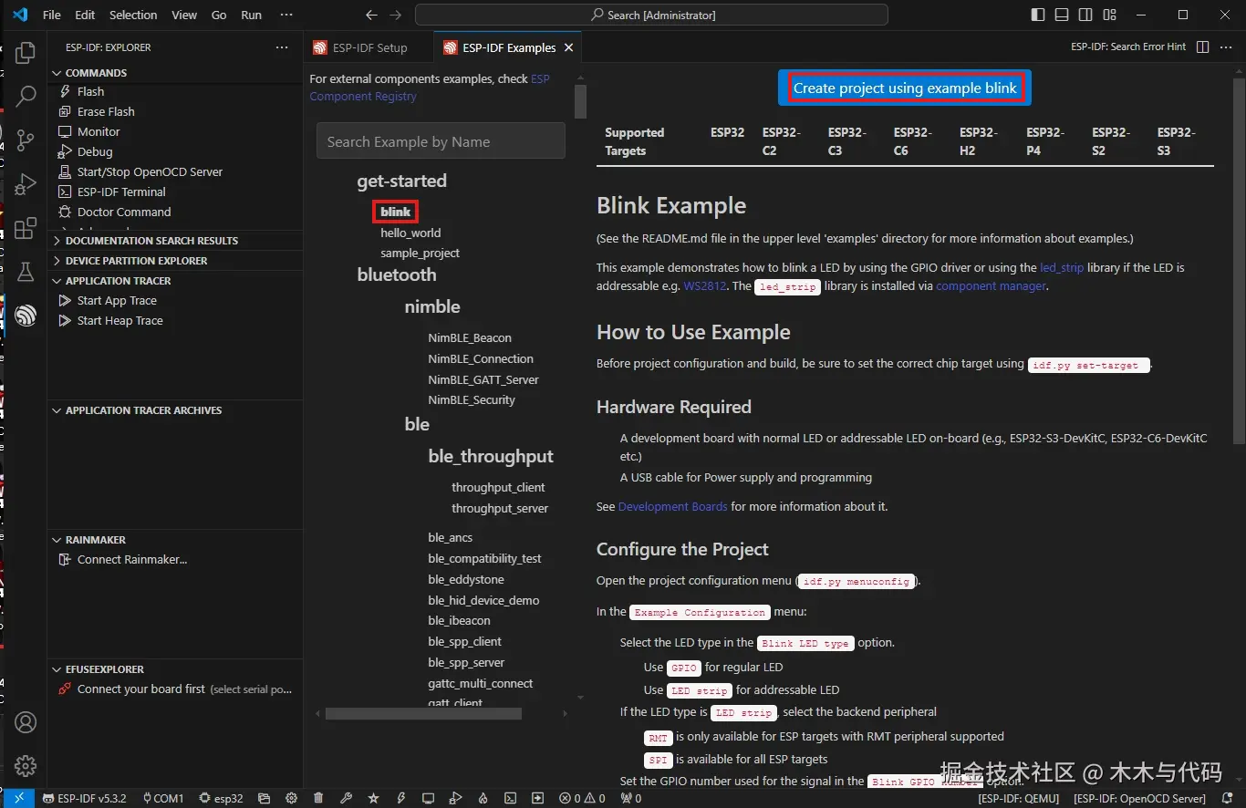Open the WS2812 link
This screenshot has width=1246, height=808.
click(x=705, y=286)
